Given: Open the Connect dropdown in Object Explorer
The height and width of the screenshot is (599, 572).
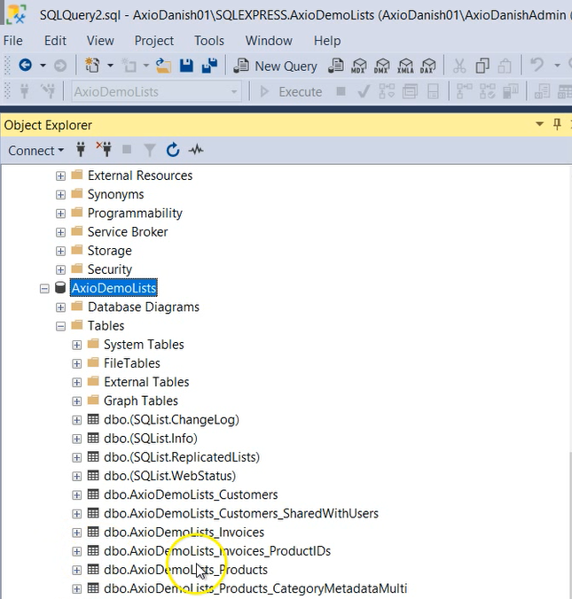Looking at the screenshot, I should pos(35,151).
